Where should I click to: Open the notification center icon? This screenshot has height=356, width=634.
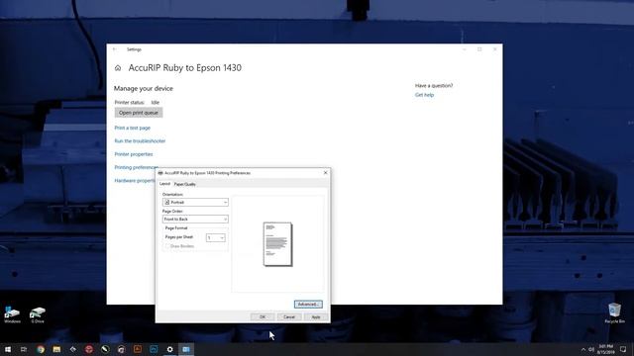click(x=623, y=349)
